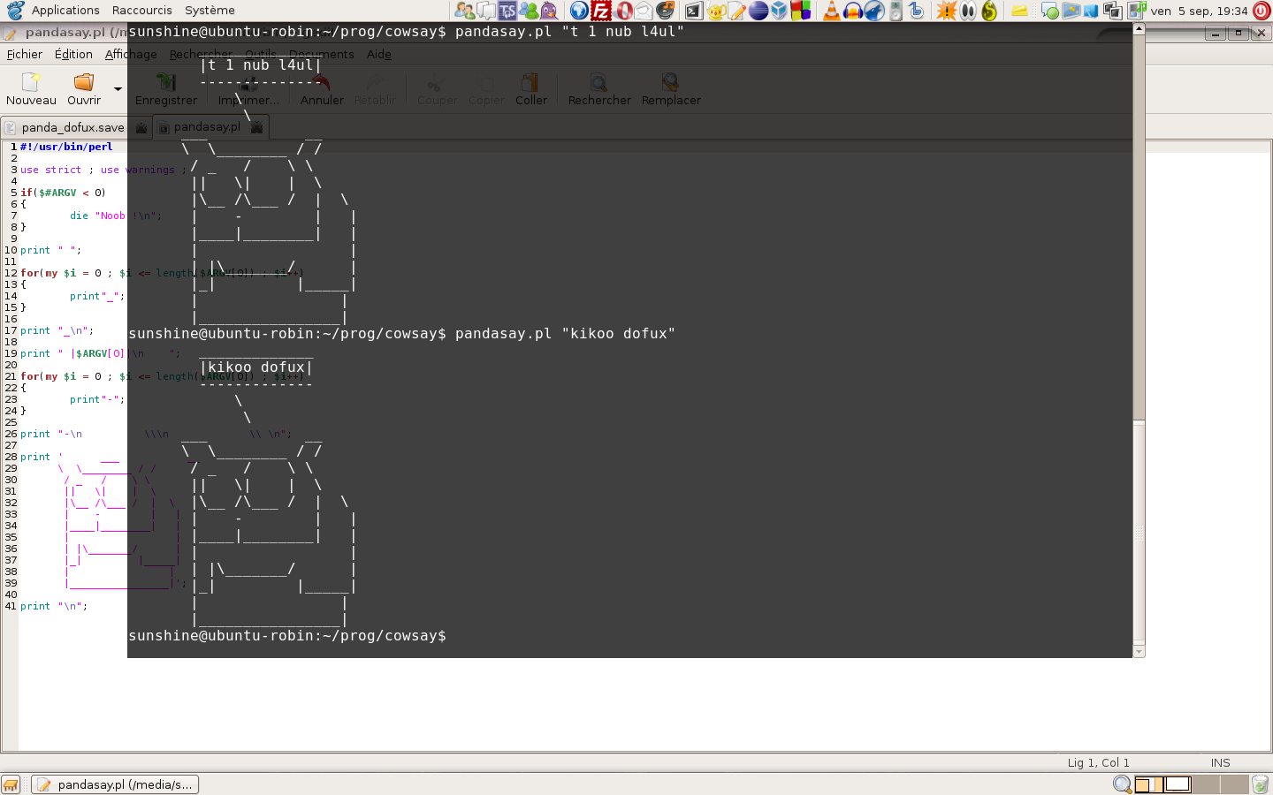The height and width of the screenshot is (795, 1273).
Task: Click 'if($#ARGV < 0)' on line 5
Action: pyautogui.click(x=63, y=193)
